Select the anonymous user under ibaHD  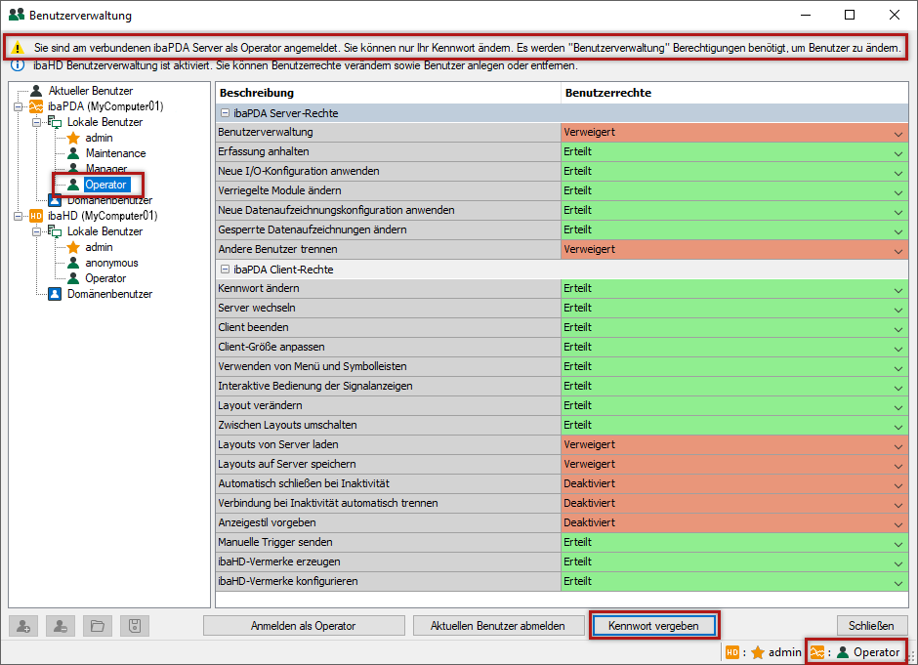pyautogui.click(x=111, y=263)
